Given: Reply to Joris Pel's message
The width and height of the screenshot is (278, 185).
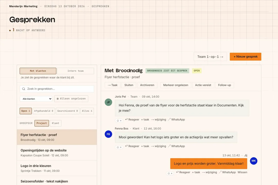Looking at the screenshot, I should (x=132, y=119).
